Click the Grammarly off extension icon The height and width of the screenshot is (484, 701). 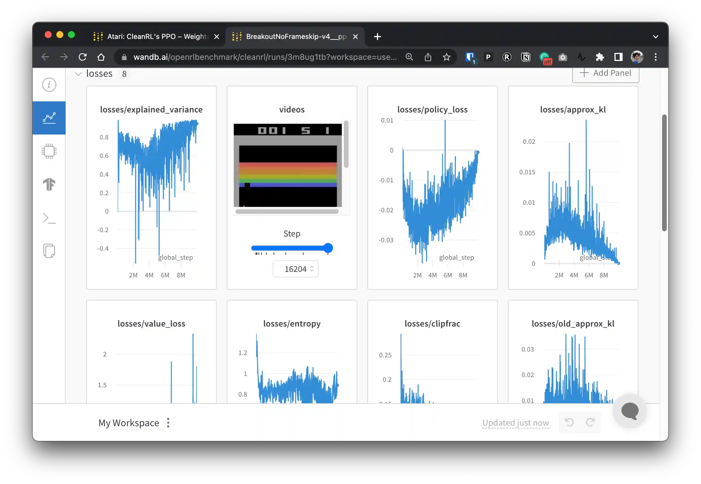(545, 57)
